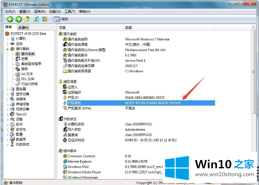The image size is (259, 185).
Task: Click the 数据库 database icon in tree
Action: 12,140
